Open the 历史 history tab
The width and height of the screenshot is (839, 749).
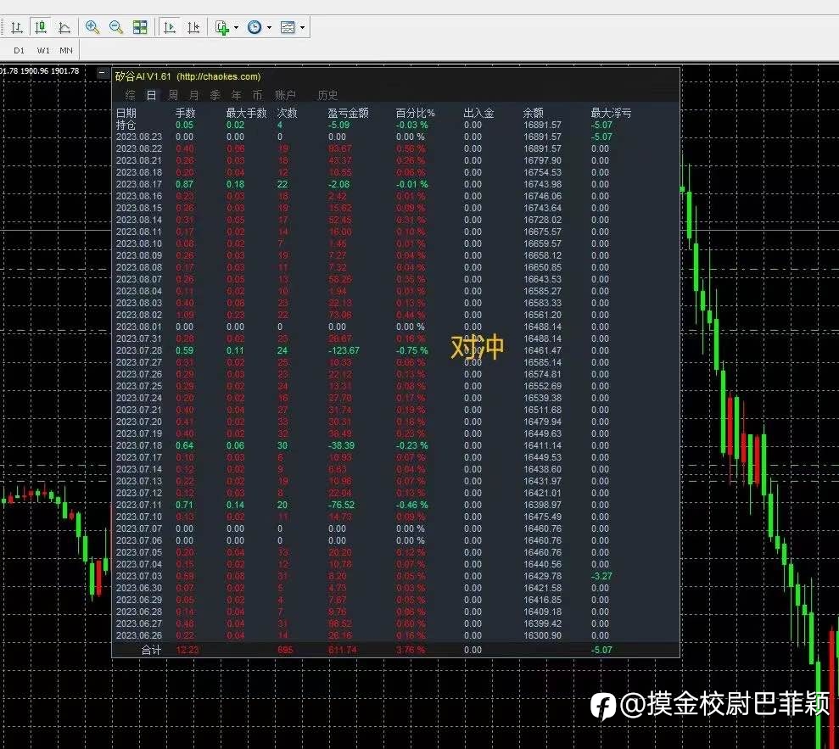327,95
